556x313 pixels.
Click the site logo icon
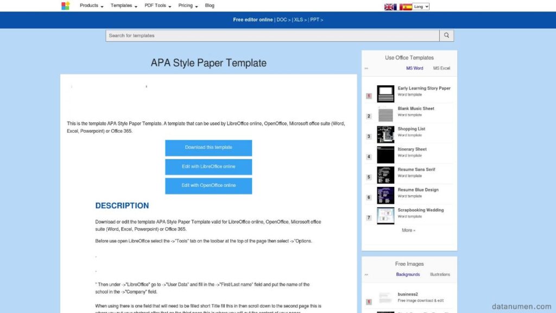coord(65,5)
